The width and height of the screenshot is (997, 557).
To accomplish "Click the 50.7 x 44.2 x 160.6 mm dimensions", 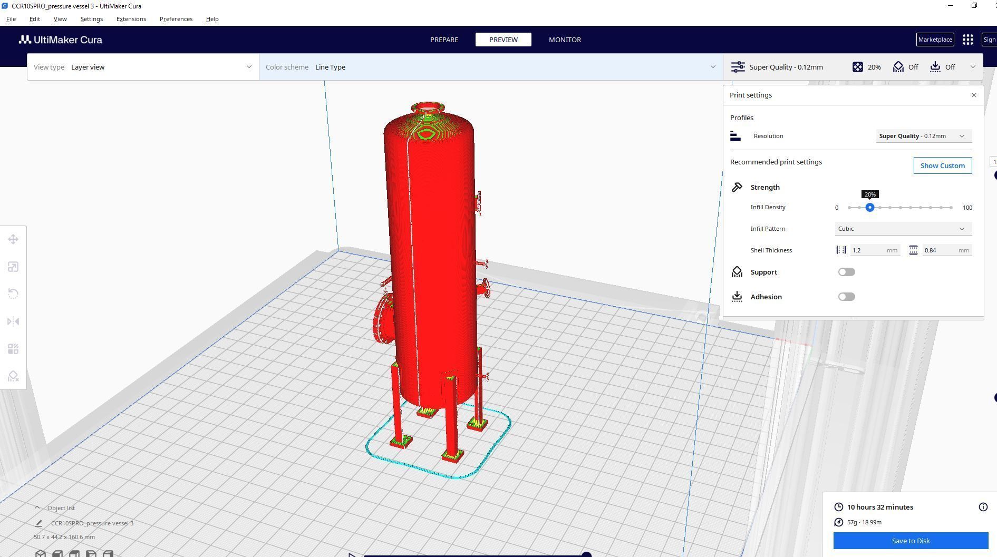I will click(64, 537).
